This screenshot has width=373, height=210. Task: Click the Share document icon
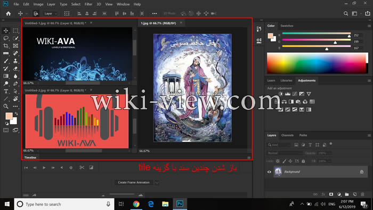368,13
